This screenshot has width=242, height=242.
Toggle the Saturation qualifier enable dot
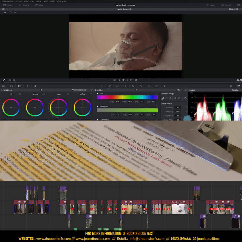pyautogui.click(x=98, y=106)
